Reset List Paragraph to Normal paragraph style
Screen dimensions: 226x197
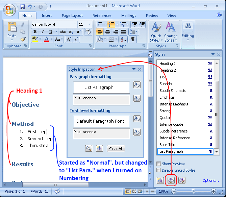pos(137,85)
